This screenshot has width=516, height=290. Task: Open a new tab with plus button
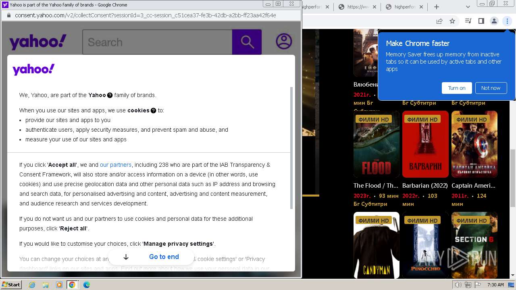(x=436, y=7)
